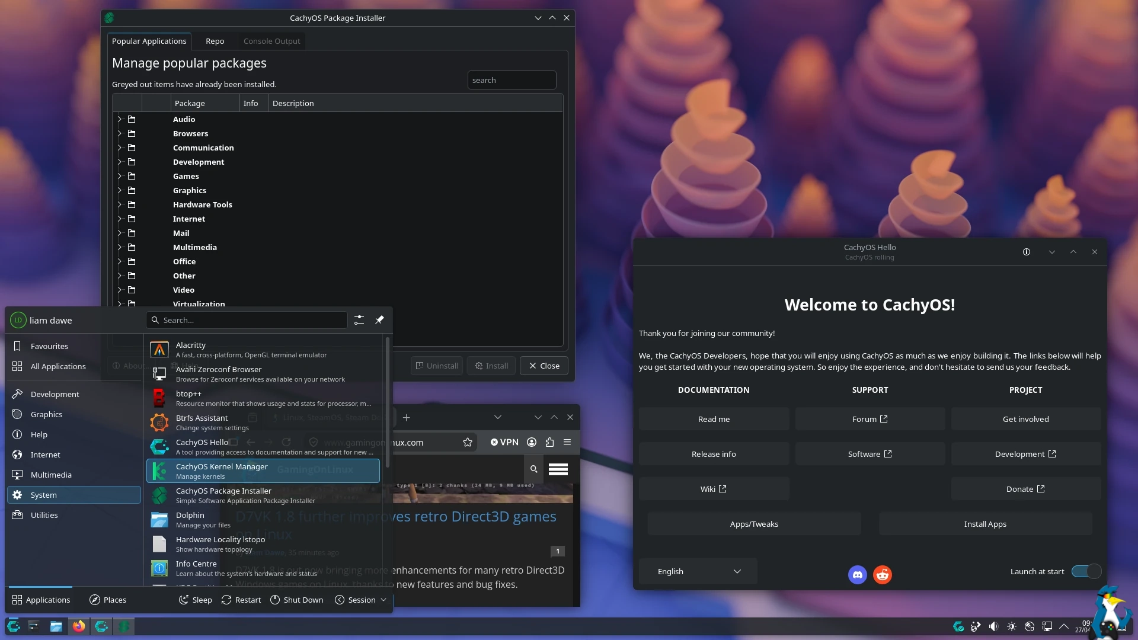The height and width of the screenshot is (640, 1138).
Task: Click the package search field
Action: click(x=512, y=80)
